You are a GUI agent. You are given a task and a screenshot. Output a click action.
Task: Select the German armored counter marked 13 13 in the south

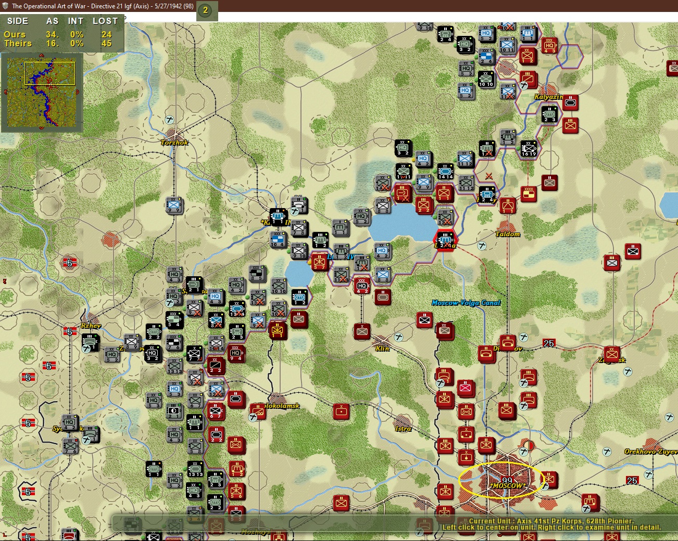tap(195, 469)
